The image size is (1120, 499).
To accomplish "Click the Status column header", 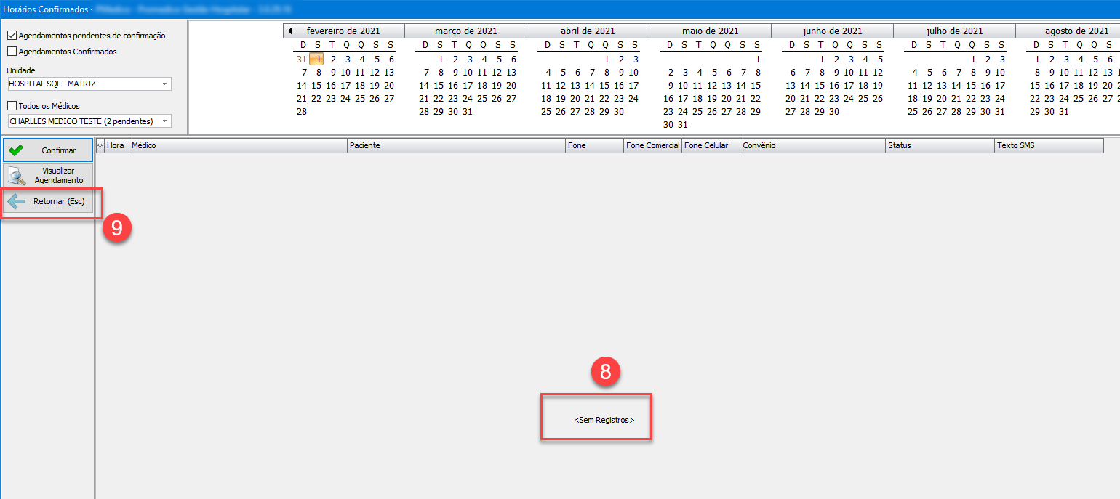I will (940, 145).
